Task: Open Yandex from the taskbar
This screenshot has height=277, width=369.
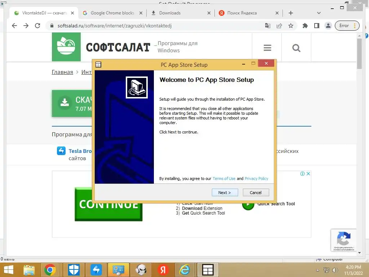Action: point(163,270)
